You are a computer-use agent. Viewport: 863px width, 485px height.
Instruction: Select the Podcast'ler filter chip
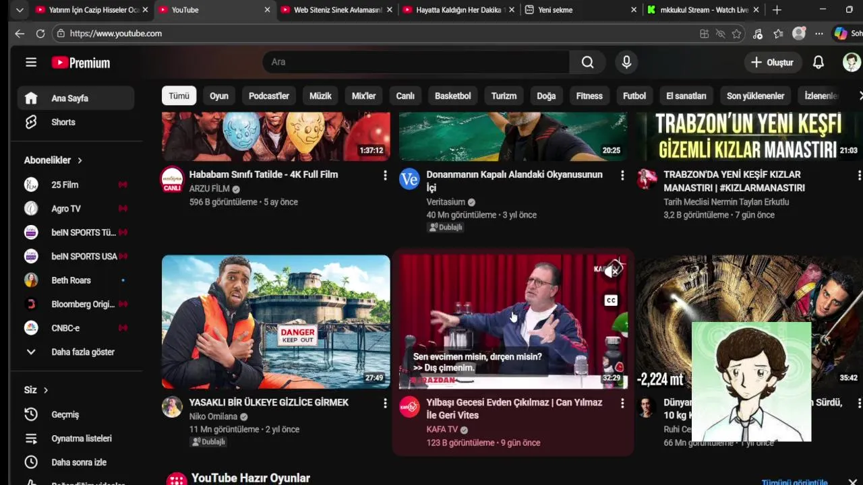(x=269, y=96)
